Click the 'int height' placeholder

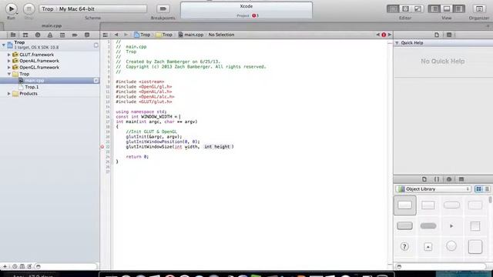[217, 147]
